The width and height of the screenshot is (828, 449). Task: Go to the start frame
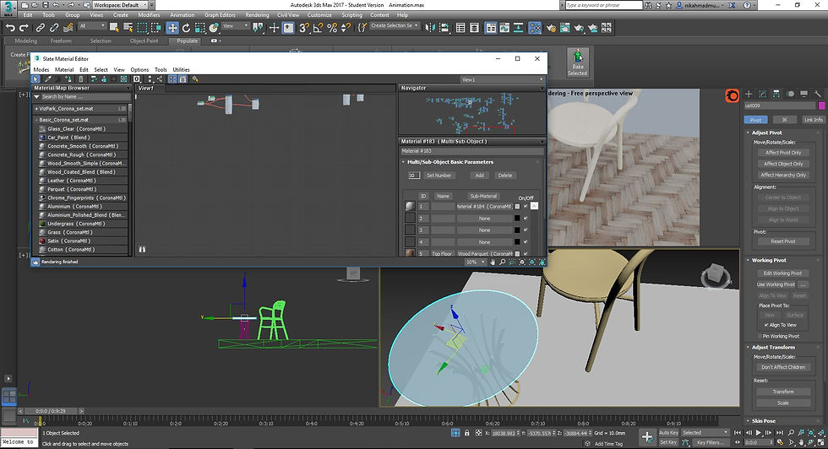pyautogui.click(x=738, y=433)
